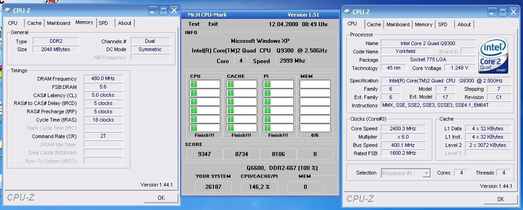Switch to Mainboard tab in Memory window
This screenshot has height=210, width=523.
pyautogui.click(x=58, y=23)
